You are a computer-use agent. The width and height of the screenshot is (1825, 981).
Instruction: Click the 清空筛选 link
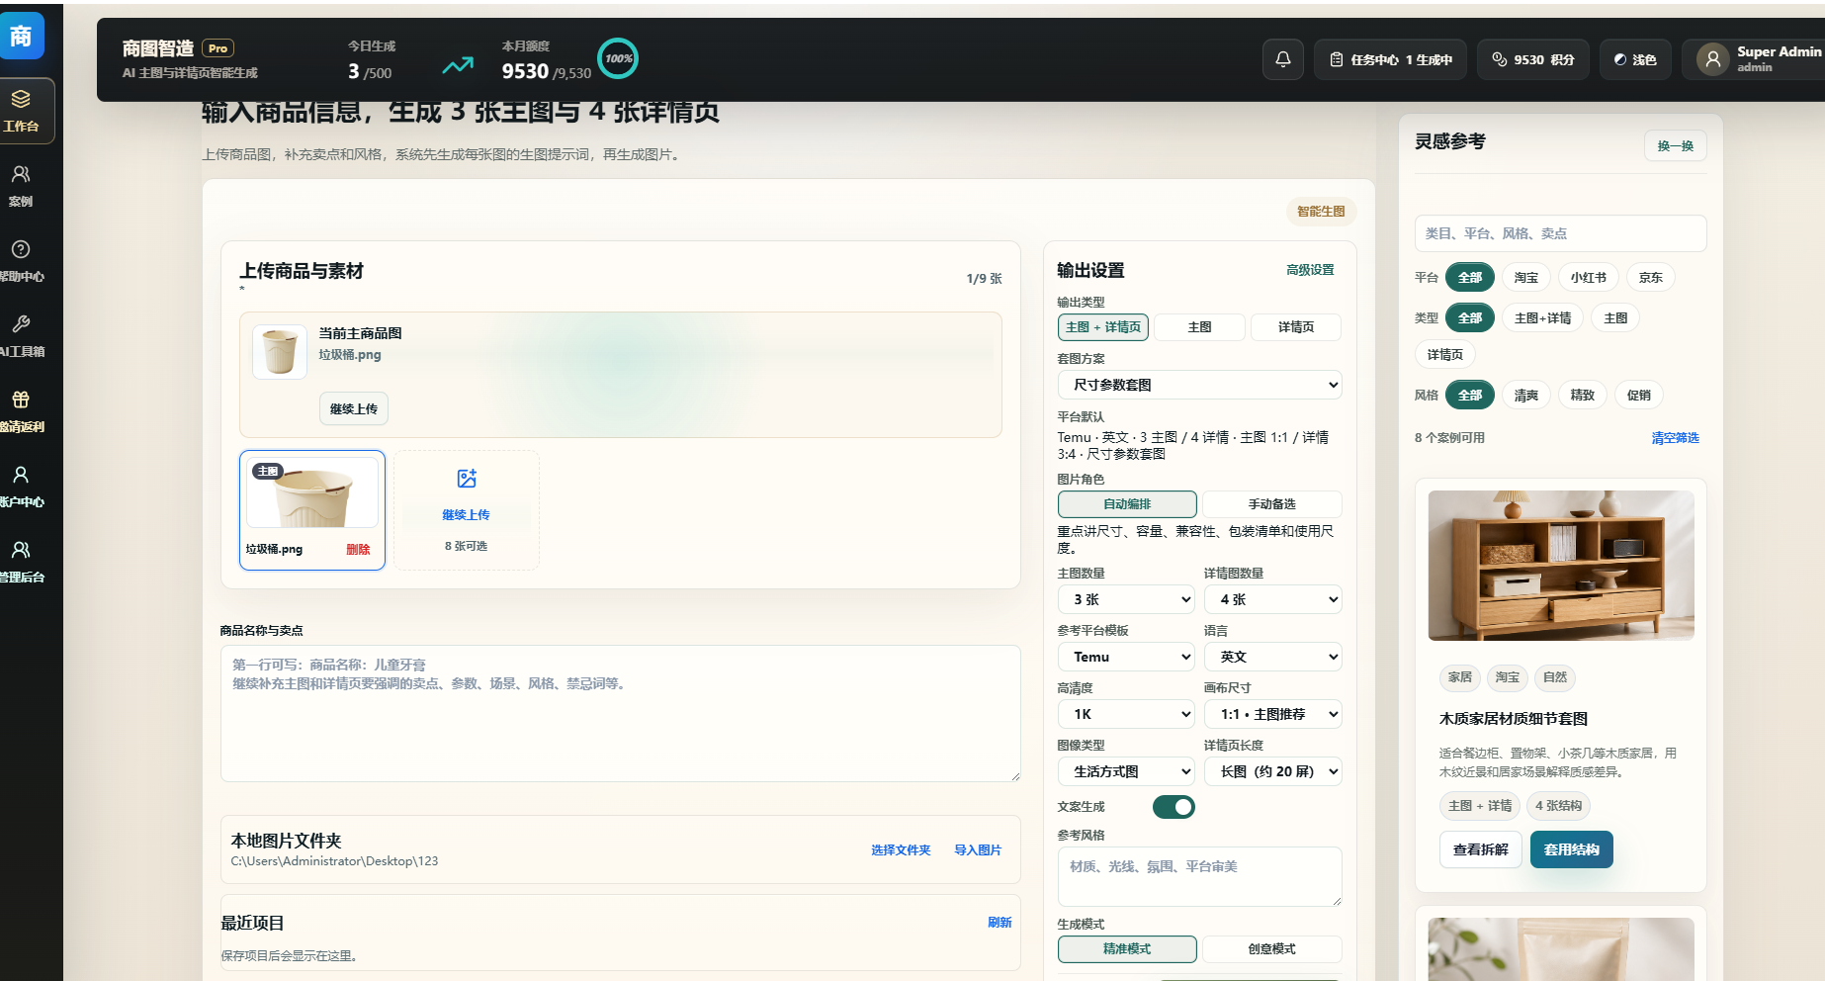(x=1675, y=438)
